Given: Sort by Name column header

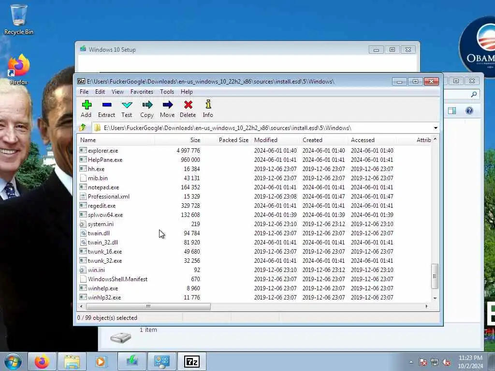Looking at the screenshot, I should [x=116, y=140].
